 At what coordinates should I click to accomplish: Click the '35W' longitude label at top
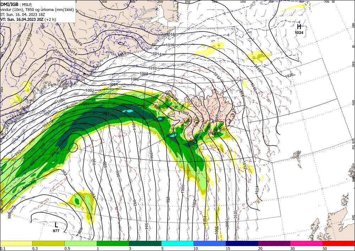(x=104, y=2)
